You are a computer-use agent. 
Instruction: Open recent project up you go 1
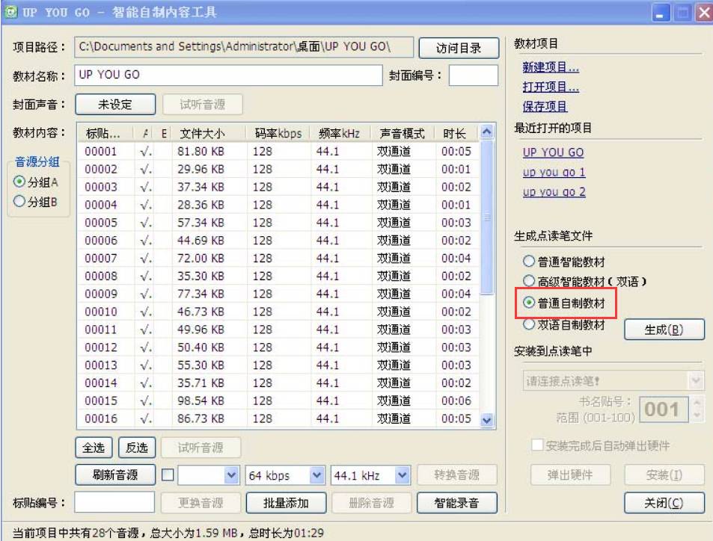(554, 173)
